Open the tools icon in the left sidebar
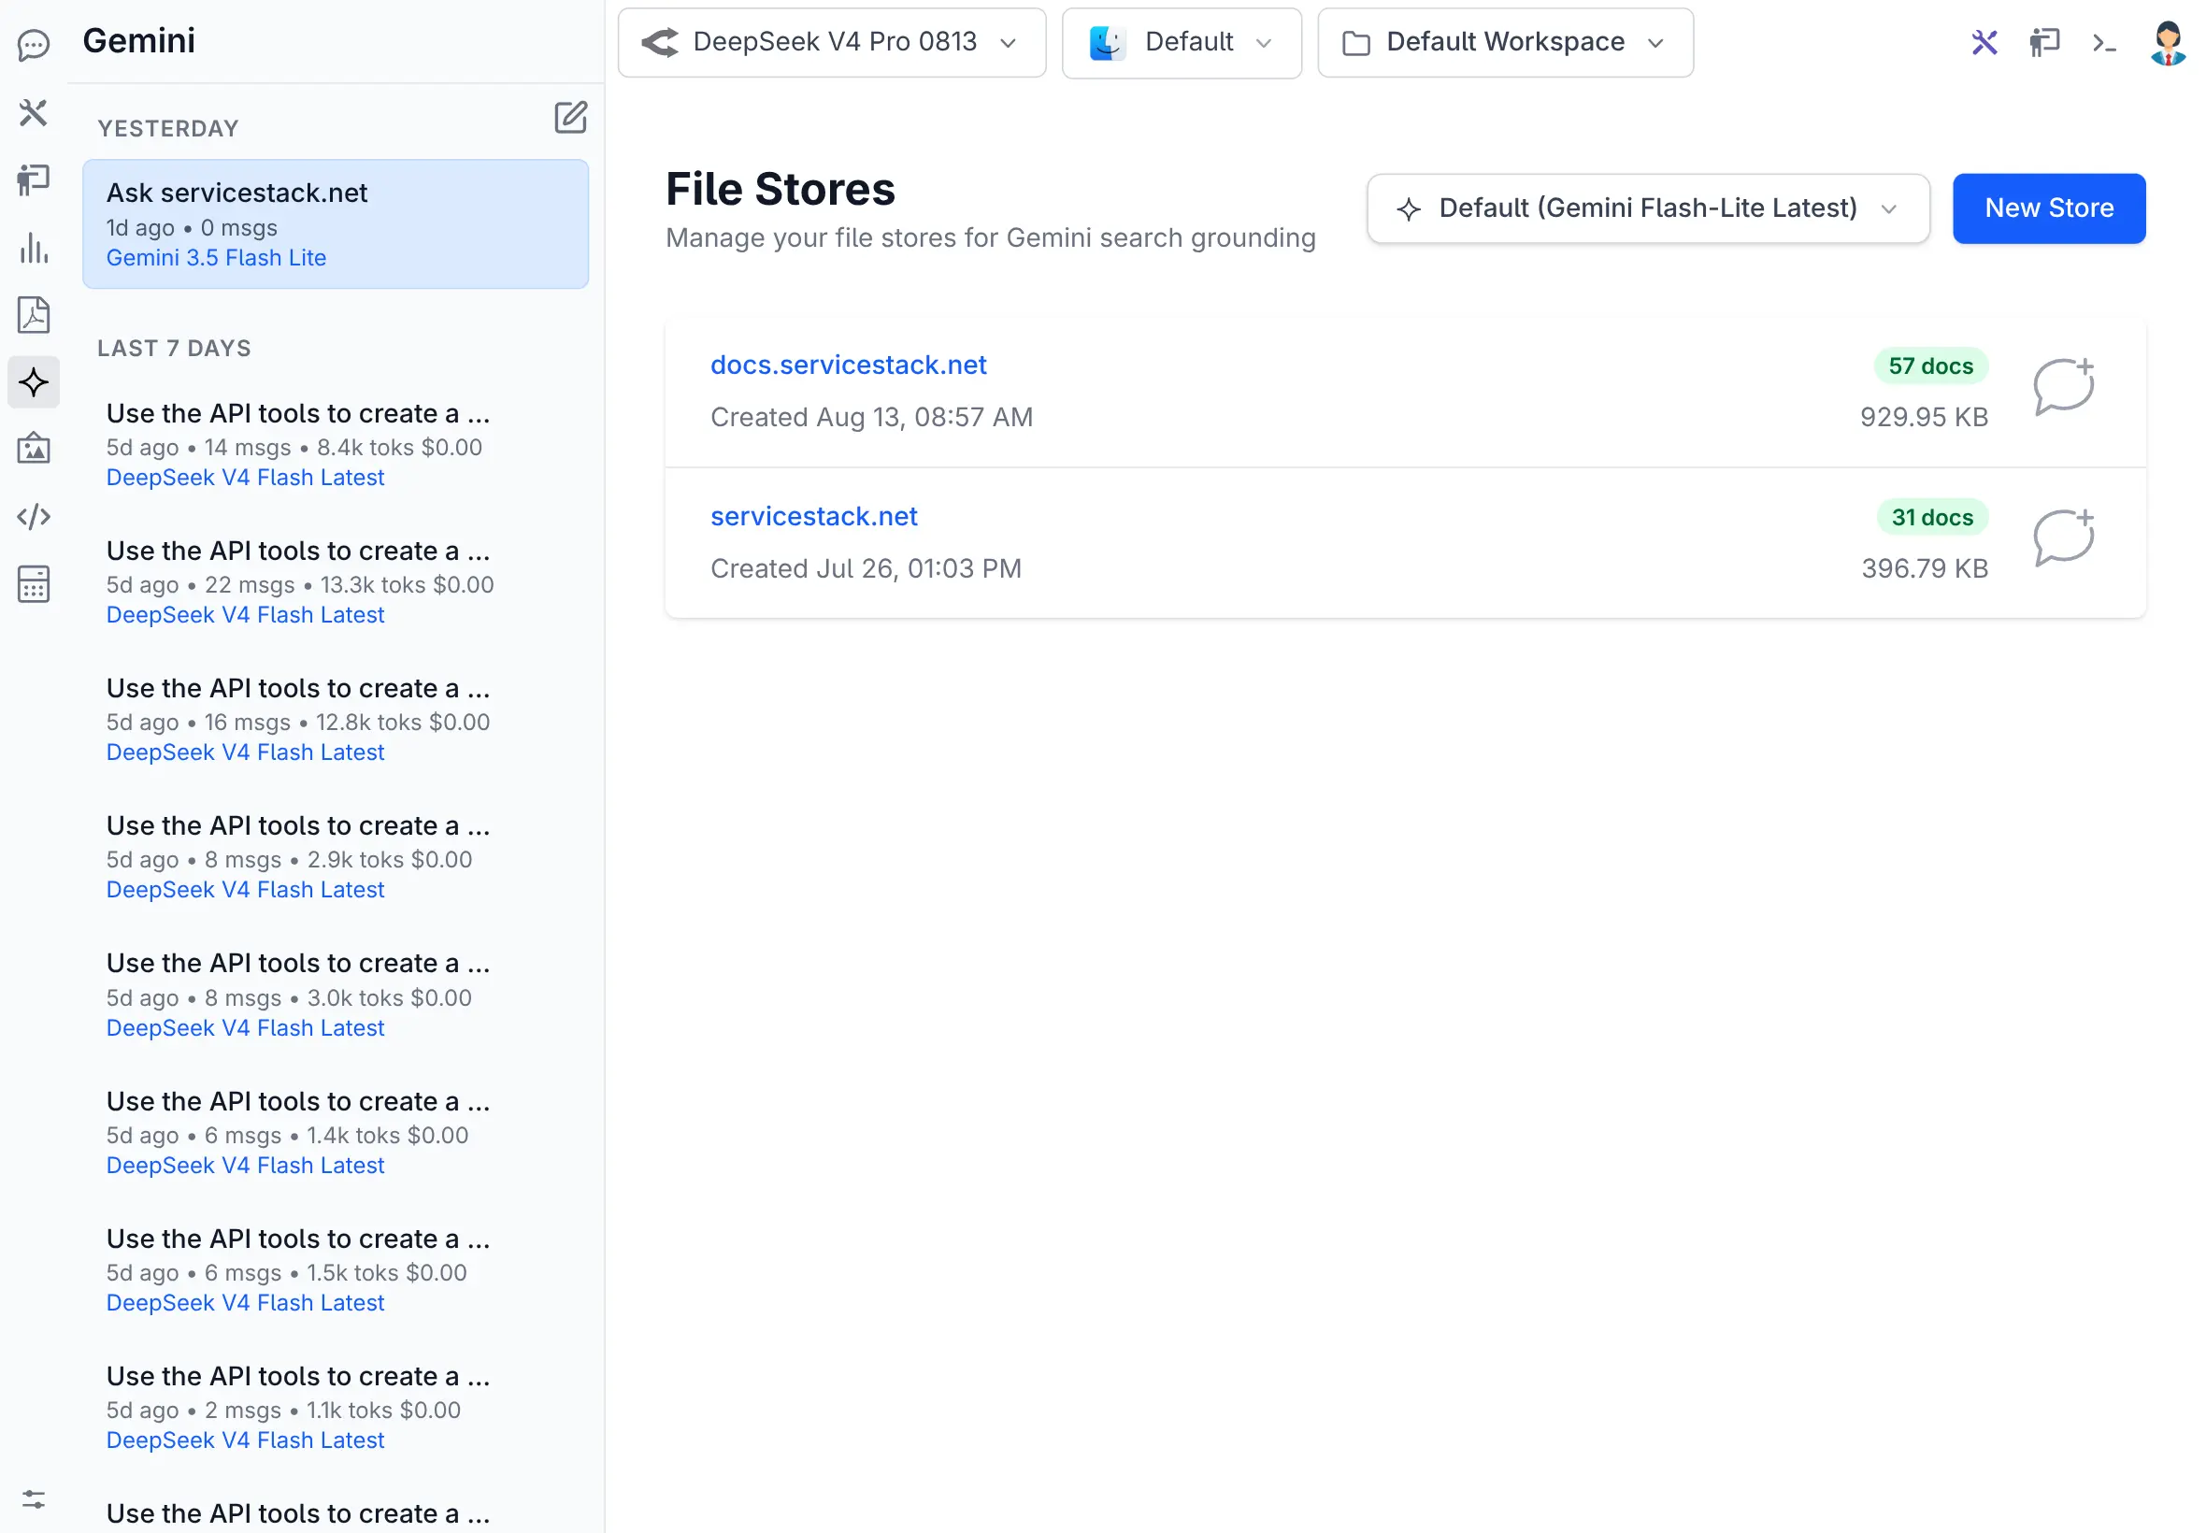2206x1533 pixels. click(x=34, y=112)
